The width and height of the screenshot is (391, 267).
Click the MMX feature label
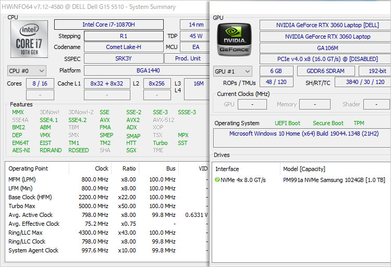coord(18,112)
